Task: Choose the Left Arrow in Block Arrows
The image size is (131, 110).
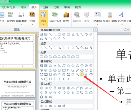Action: (x=46, y=88)
